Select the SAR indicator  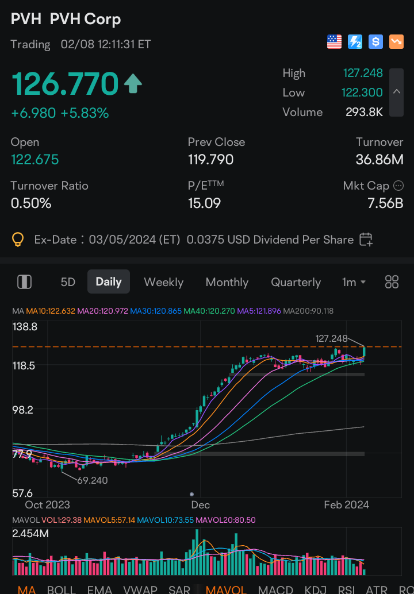click(179, 589)
